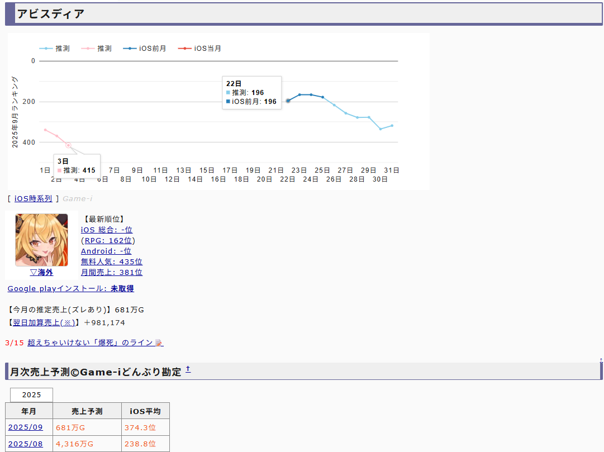Viewport: 604px width, 452px height.
Task: Click the 22日 chart data point
Action: (288, 101)
